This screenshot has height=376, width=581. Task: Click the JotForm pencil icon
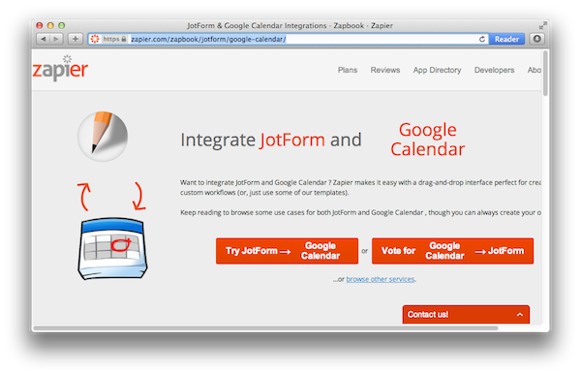103,136
